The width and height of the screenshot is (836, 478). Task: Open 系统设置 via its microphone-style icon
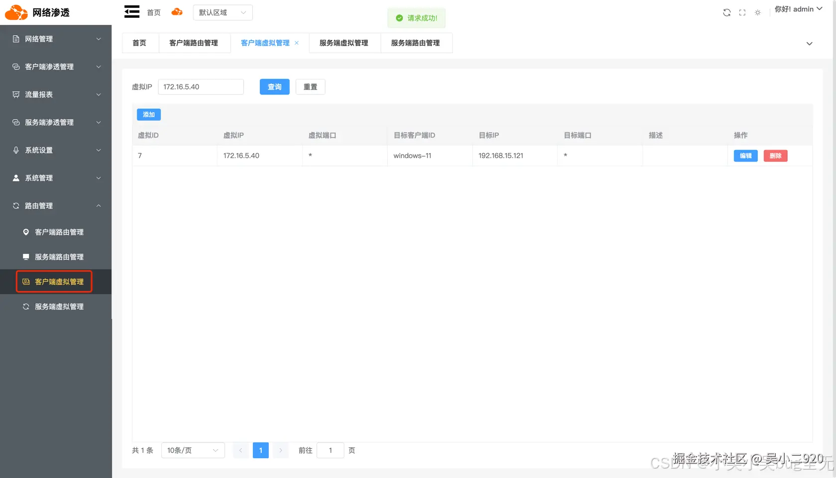[x=15, y=150]
